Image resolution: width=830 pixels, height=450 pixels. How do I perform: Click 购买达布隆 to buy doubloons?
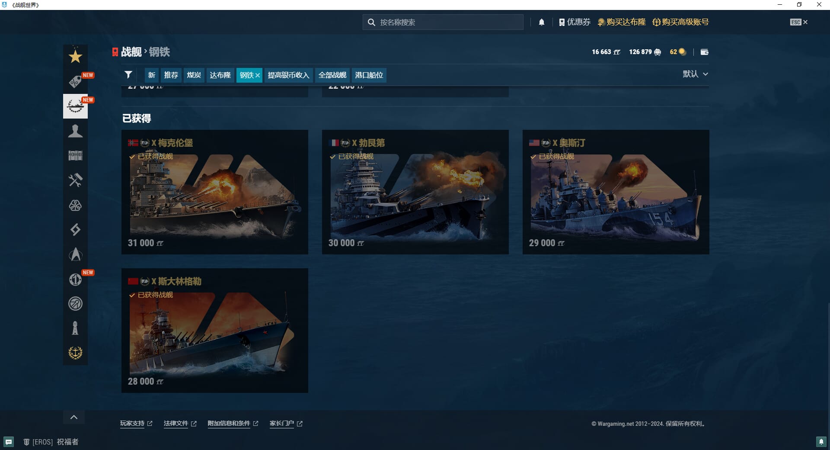[622, 22]
